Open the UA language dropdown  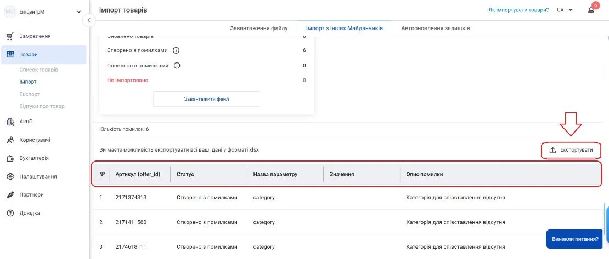point(565,10)
